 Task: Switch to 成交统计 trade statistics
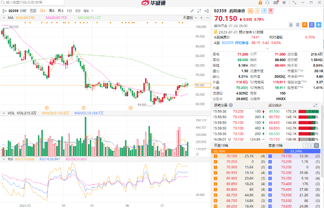pyautogui.click(x=275, y=105)
